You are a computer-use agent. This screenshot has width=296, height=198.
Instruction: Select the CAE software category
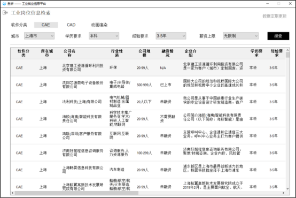(46, 25)
